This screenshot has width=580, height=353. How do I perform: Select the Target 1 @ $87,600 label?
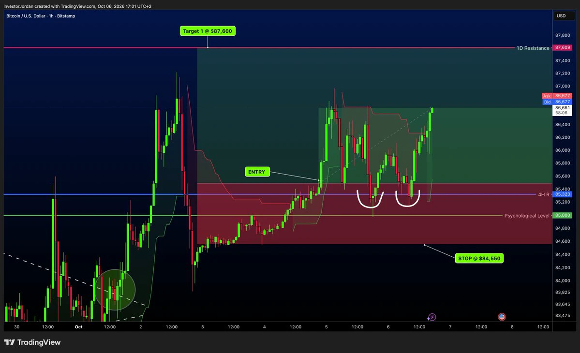tap(208, 31)
